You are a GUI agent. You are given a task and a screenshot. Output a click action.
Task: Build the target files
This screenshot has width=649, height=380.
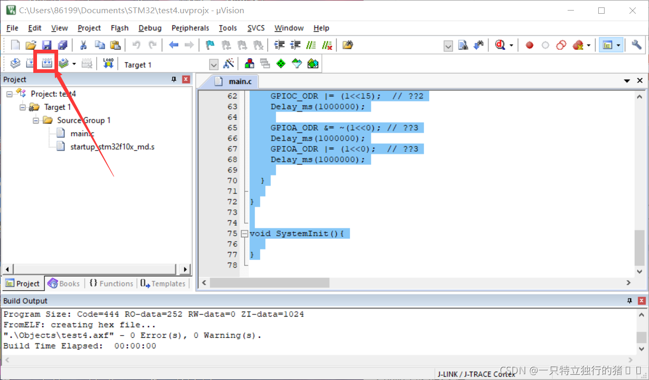[x=31, y=64]
